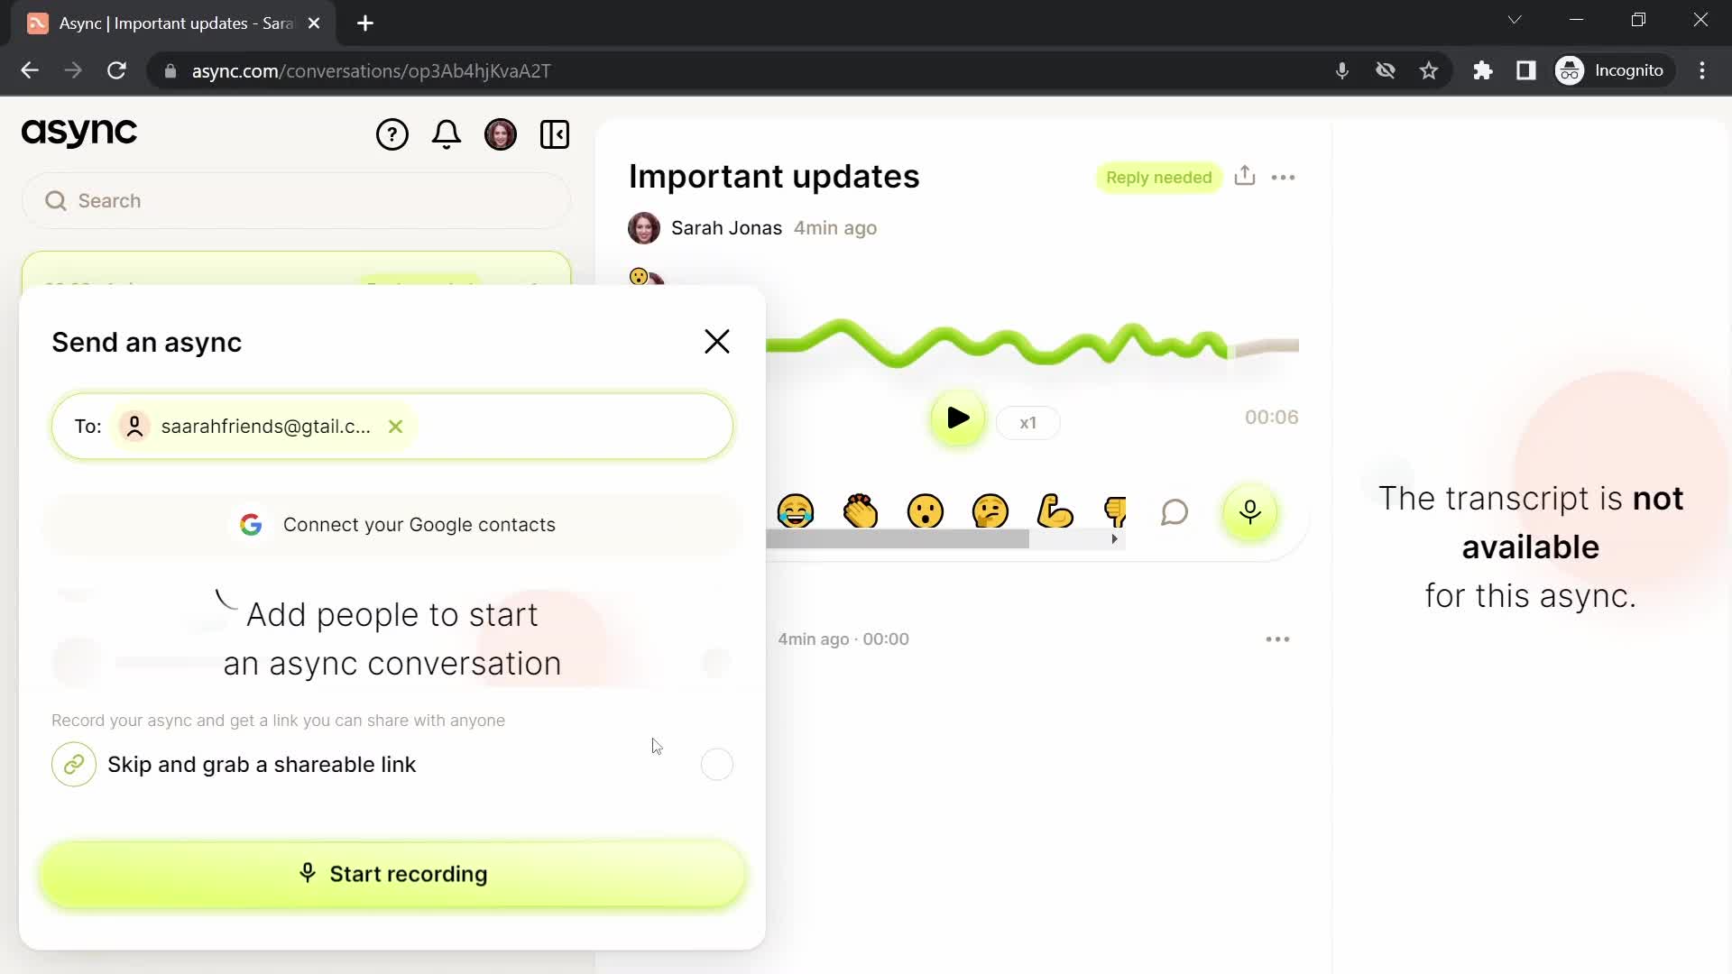Image resolution: width=1732 pixels, height=974 pixels.
Task: Expand the conversation overflow menu
Action: point(1285,177)
